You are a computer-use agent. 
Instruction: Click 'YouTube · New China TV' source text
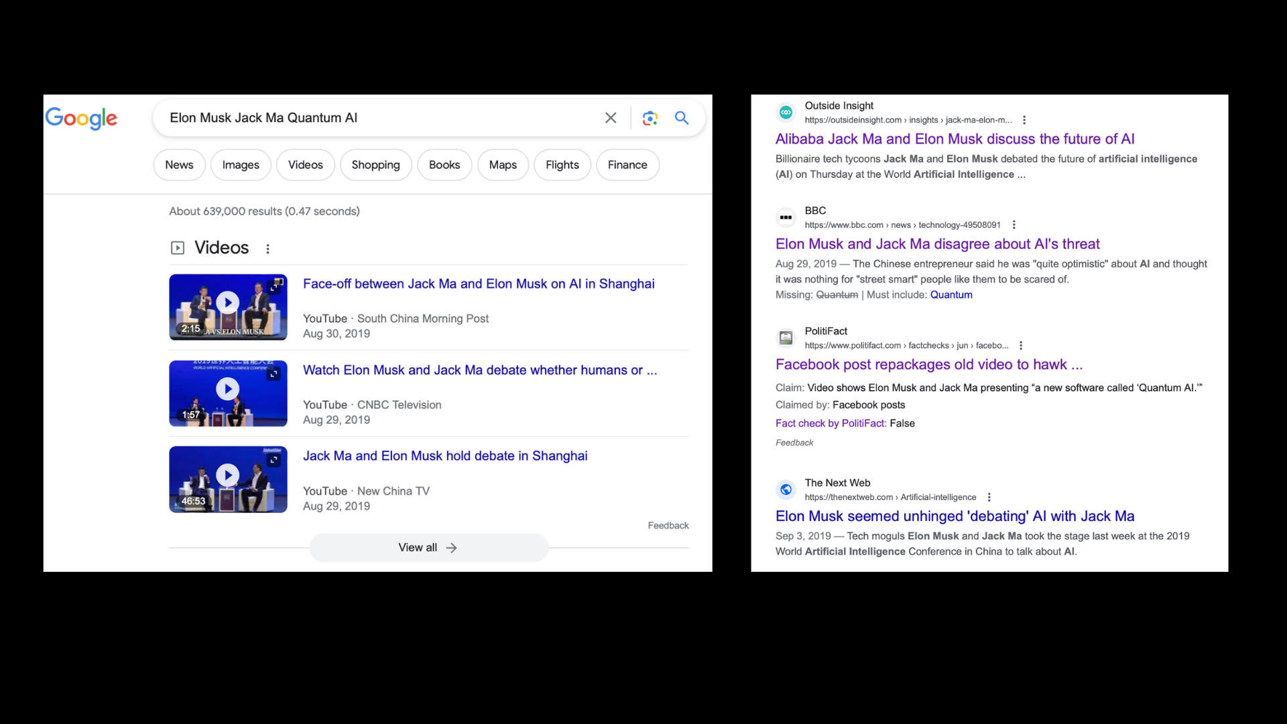click(x=366, y=491)
